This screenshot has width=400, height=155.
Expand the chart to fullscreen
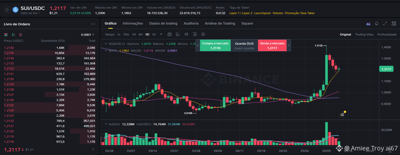[385, 23]
